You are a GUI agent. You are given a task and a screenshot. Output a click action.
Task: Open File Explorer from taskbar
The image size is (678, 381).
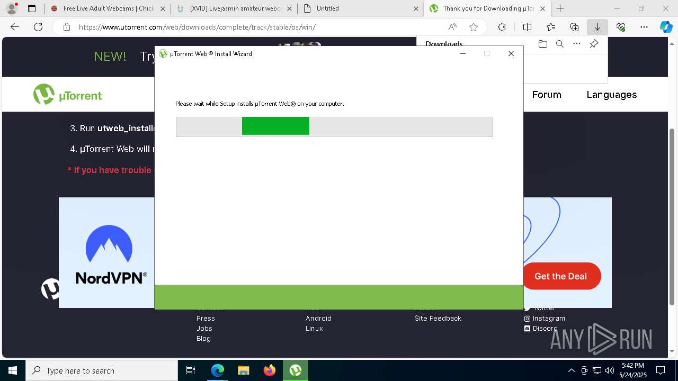click(x=243, y=370)
